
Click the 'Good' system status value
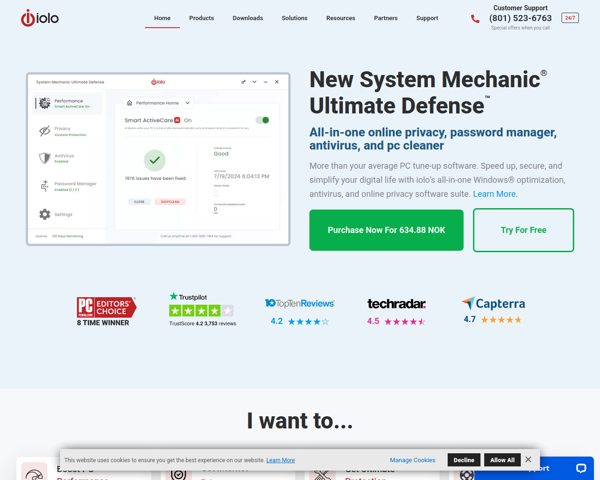click(221, 154)
